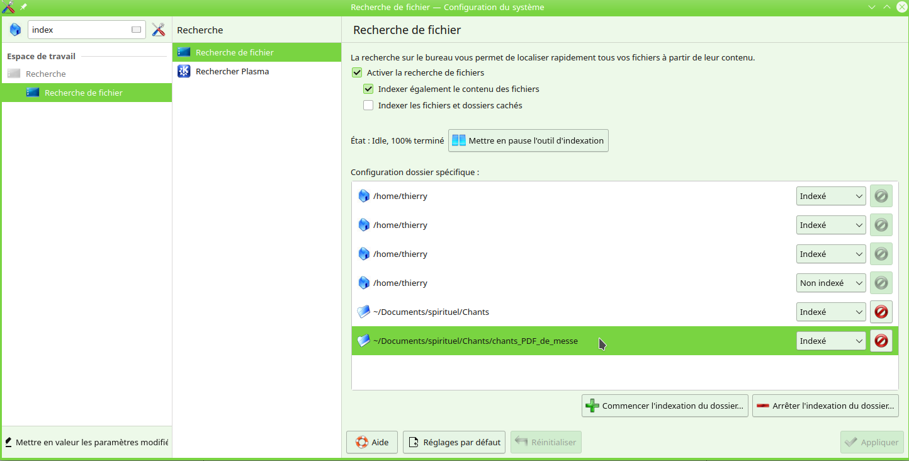
Task: Click the folder icon of ~/Documents/spirituel/Chants
Action: [x=363, y=312]
